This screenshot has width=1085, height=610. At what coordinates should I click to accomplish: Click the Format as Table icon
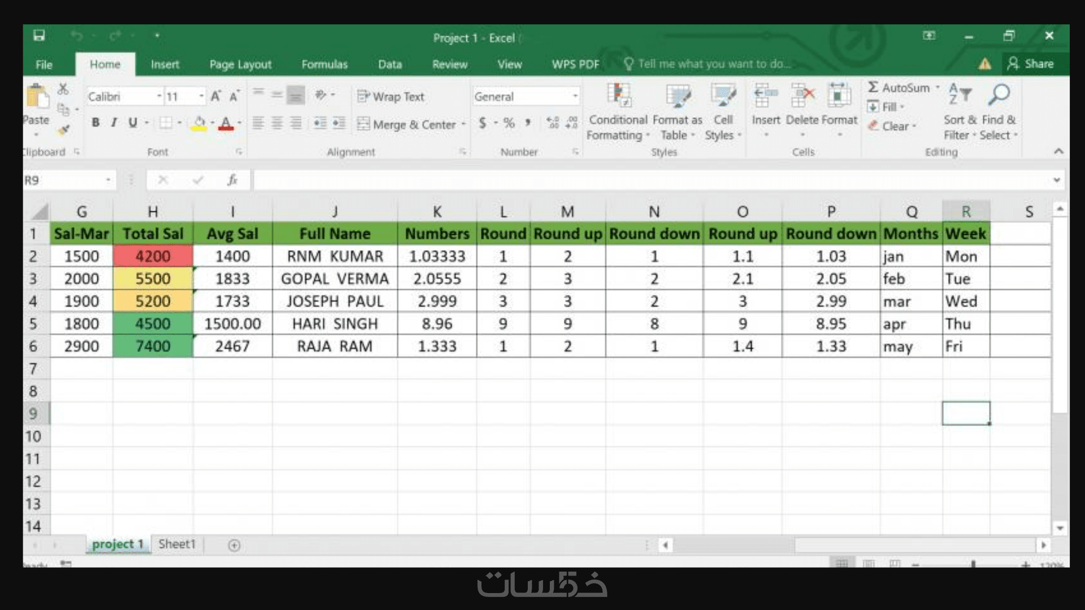(678, 95)
